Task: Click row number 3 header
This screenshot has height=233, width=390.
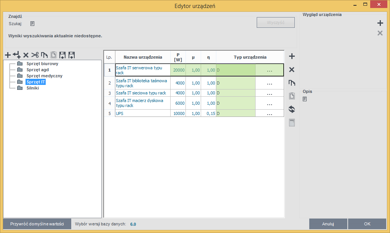Action: 109,93
